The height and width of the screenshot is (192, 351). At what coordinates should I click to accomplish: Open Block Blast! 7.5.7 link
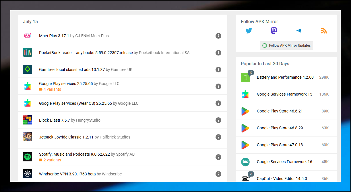point(55,120)
